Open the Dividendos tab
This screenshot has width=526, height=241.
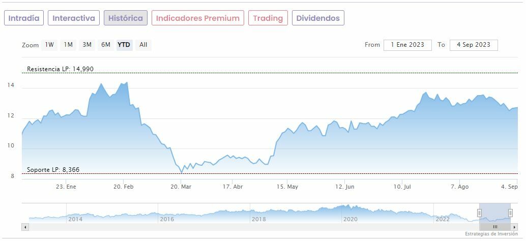coord(318,18)
